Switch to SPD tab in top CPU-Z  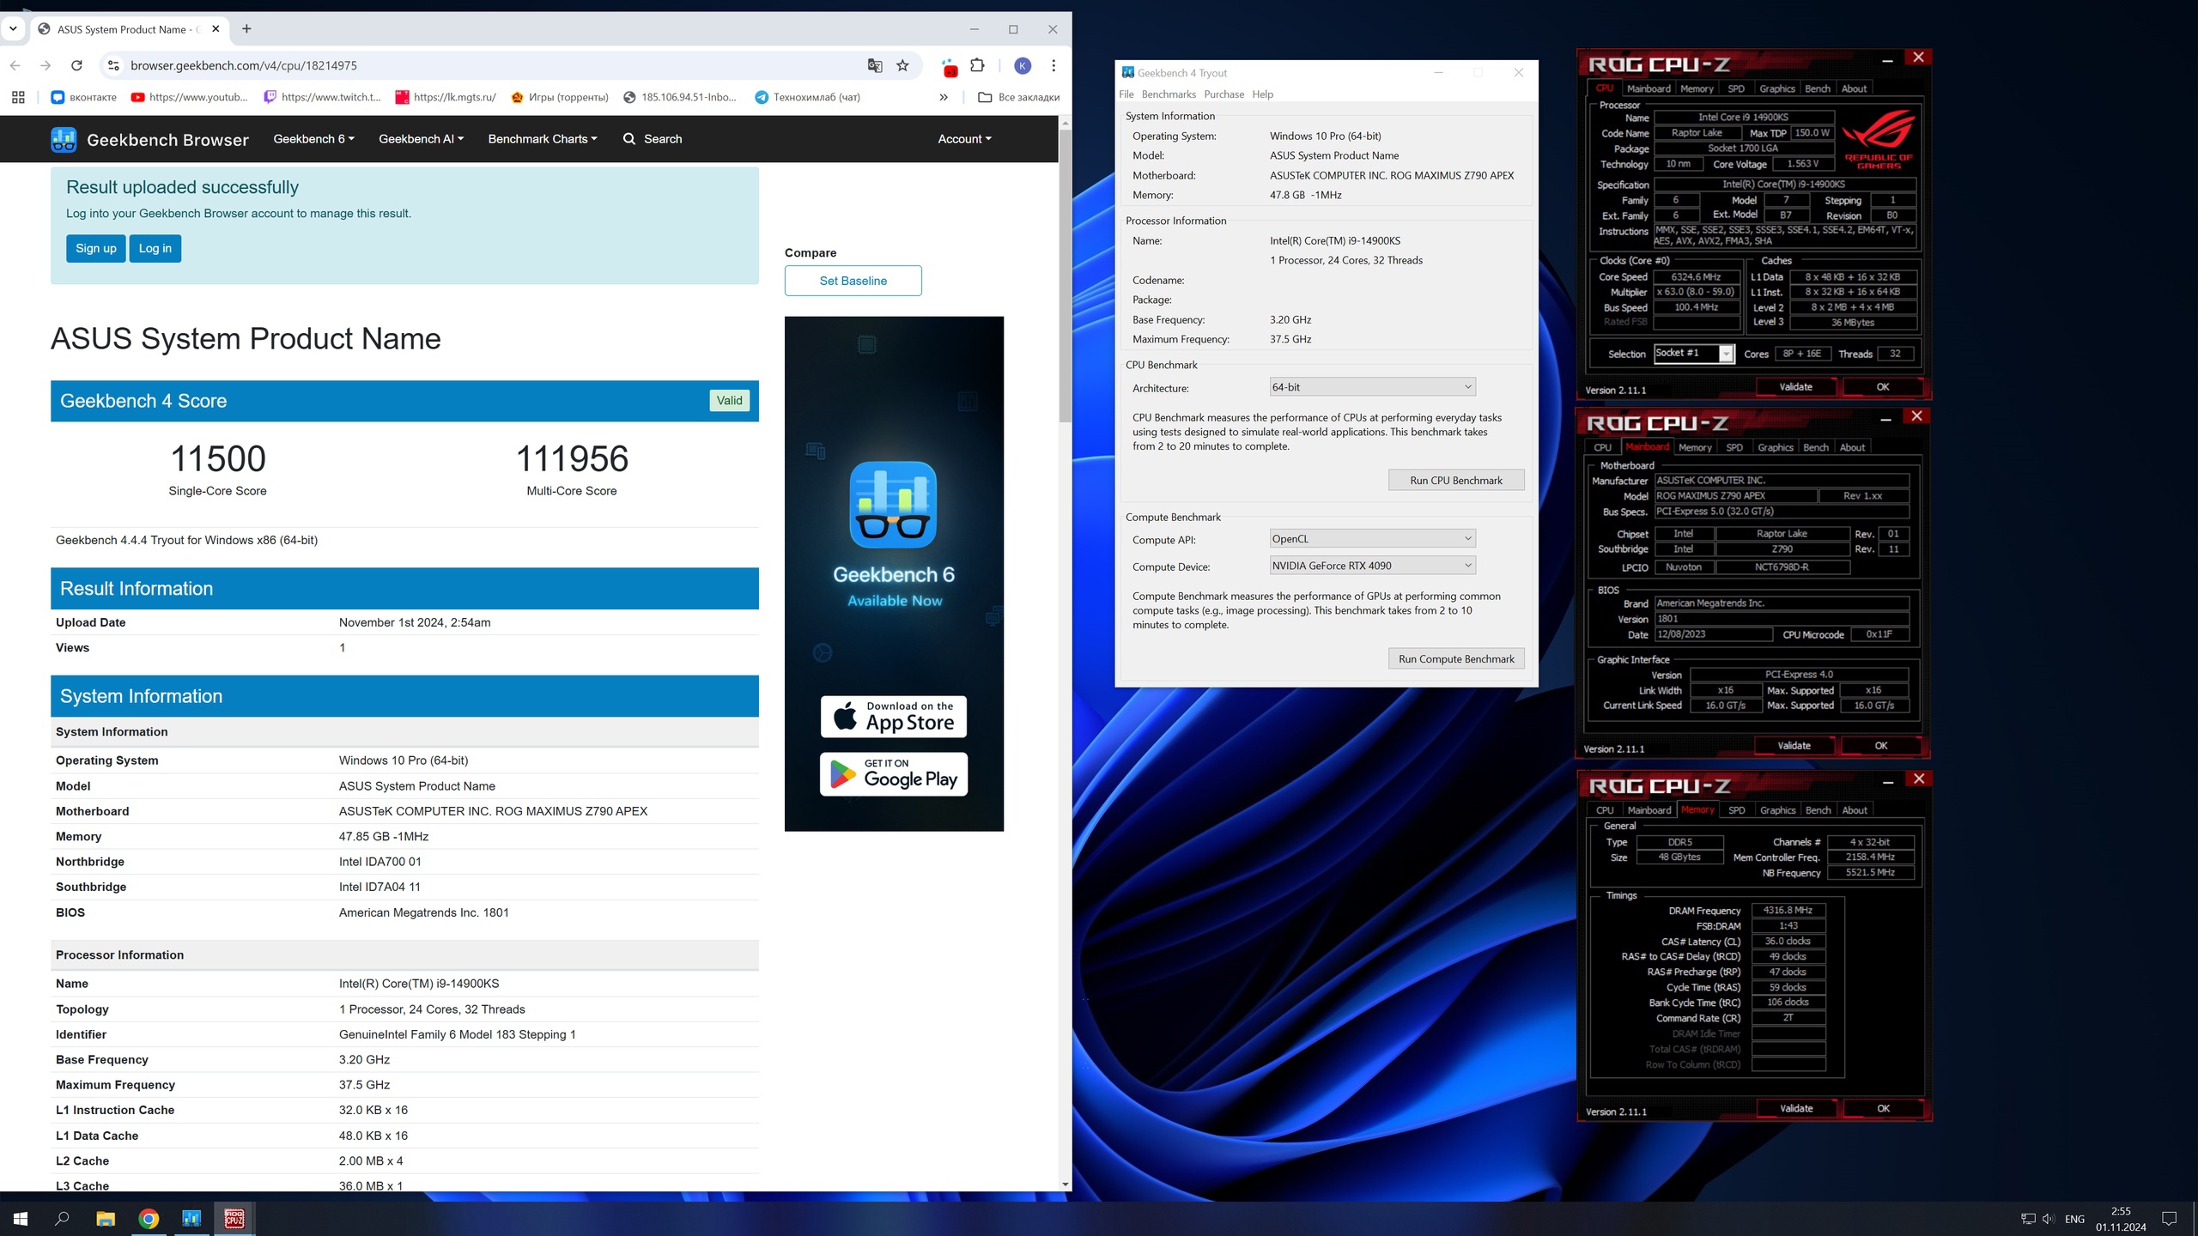coord(1736,88)
